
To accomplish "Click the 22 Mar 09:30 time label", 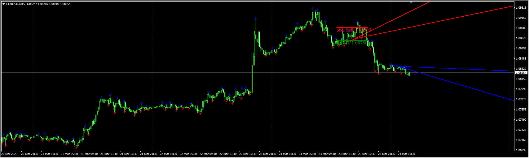I will 208,154.
